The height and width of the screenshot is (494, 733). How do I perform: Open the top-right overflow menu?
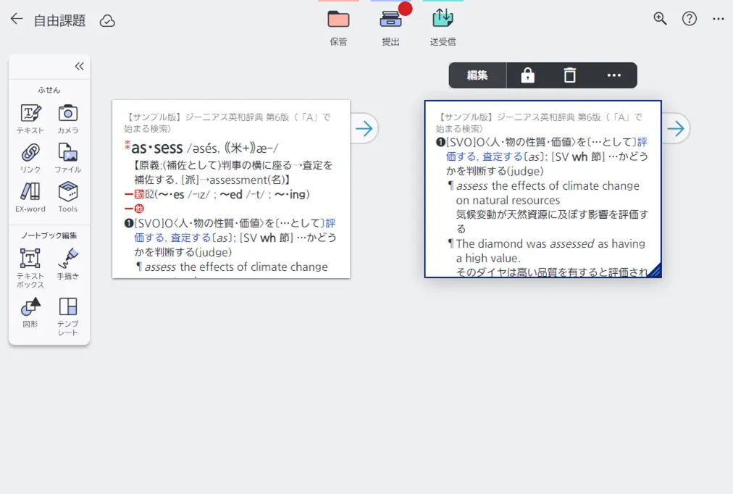(718, 18)
